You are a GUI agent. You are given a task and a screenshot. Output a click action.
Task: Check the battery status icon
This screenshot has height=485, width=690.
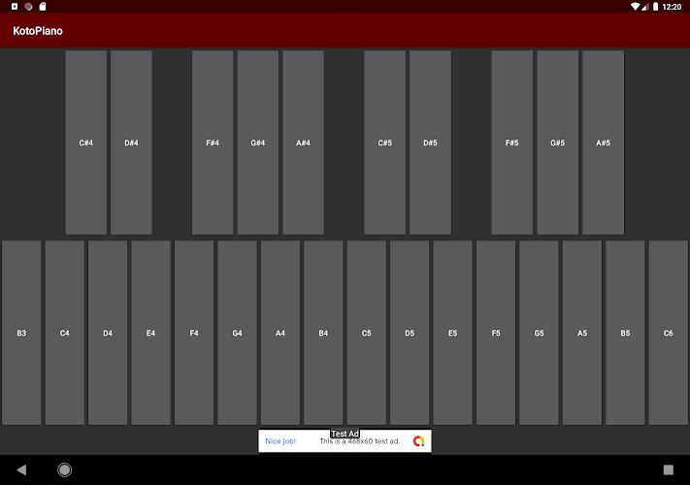pyautogui.click(x=656, y=6)
